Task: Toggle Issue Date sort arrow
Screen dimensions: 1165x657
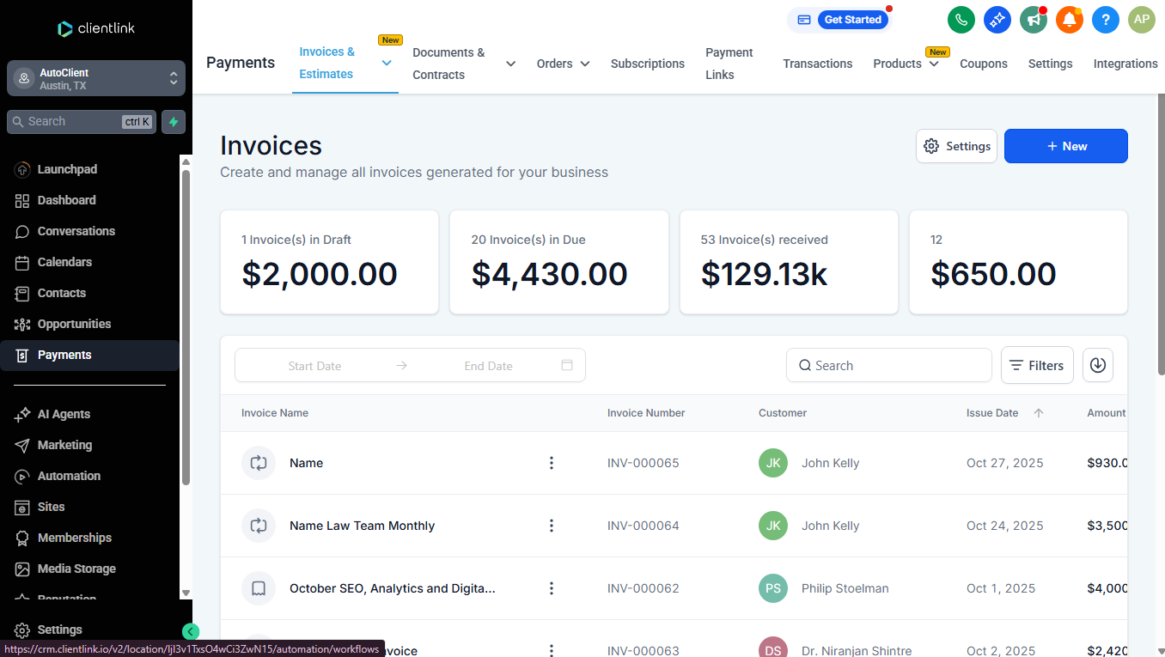Action: 1039,413
